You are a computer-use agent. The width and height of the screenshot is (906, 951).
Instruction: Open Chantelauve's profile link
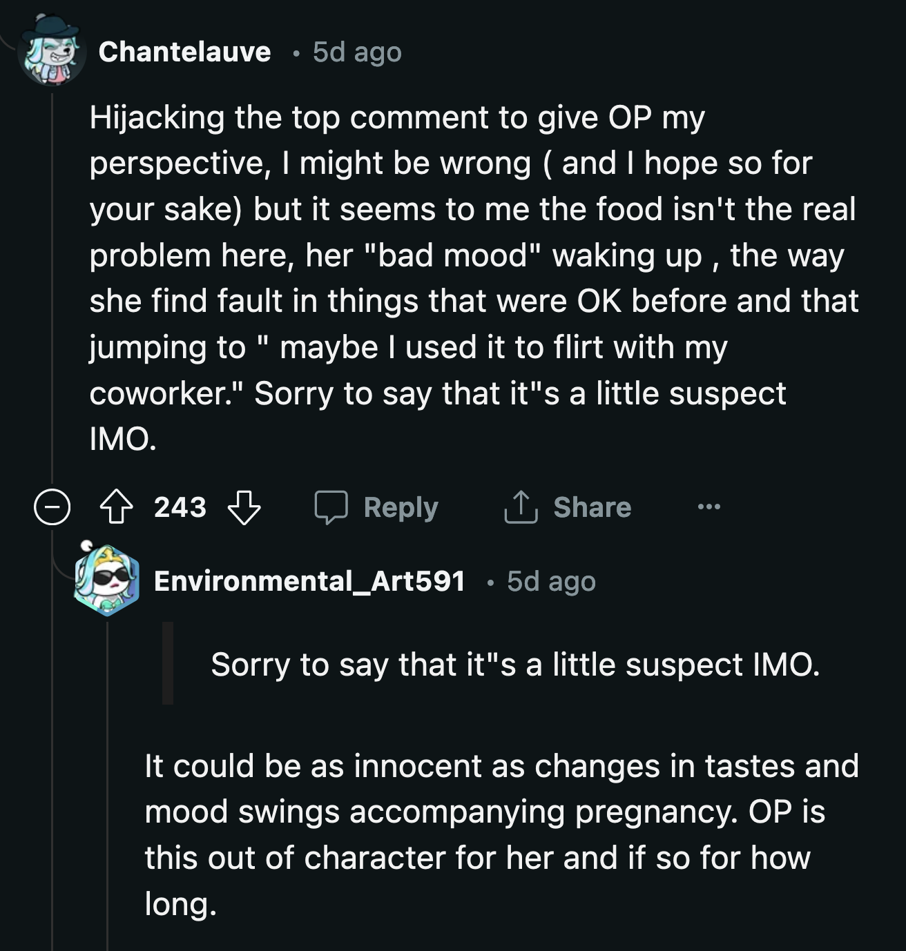(184, 52)
